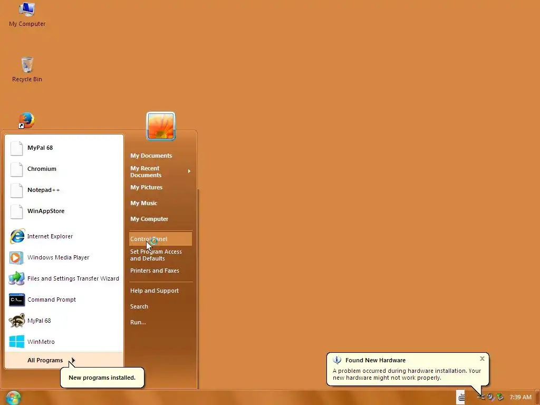Screen dimensions: 540x405
Task: Open My Computer from the Start menu's right pane
Action: coord(160,219)
